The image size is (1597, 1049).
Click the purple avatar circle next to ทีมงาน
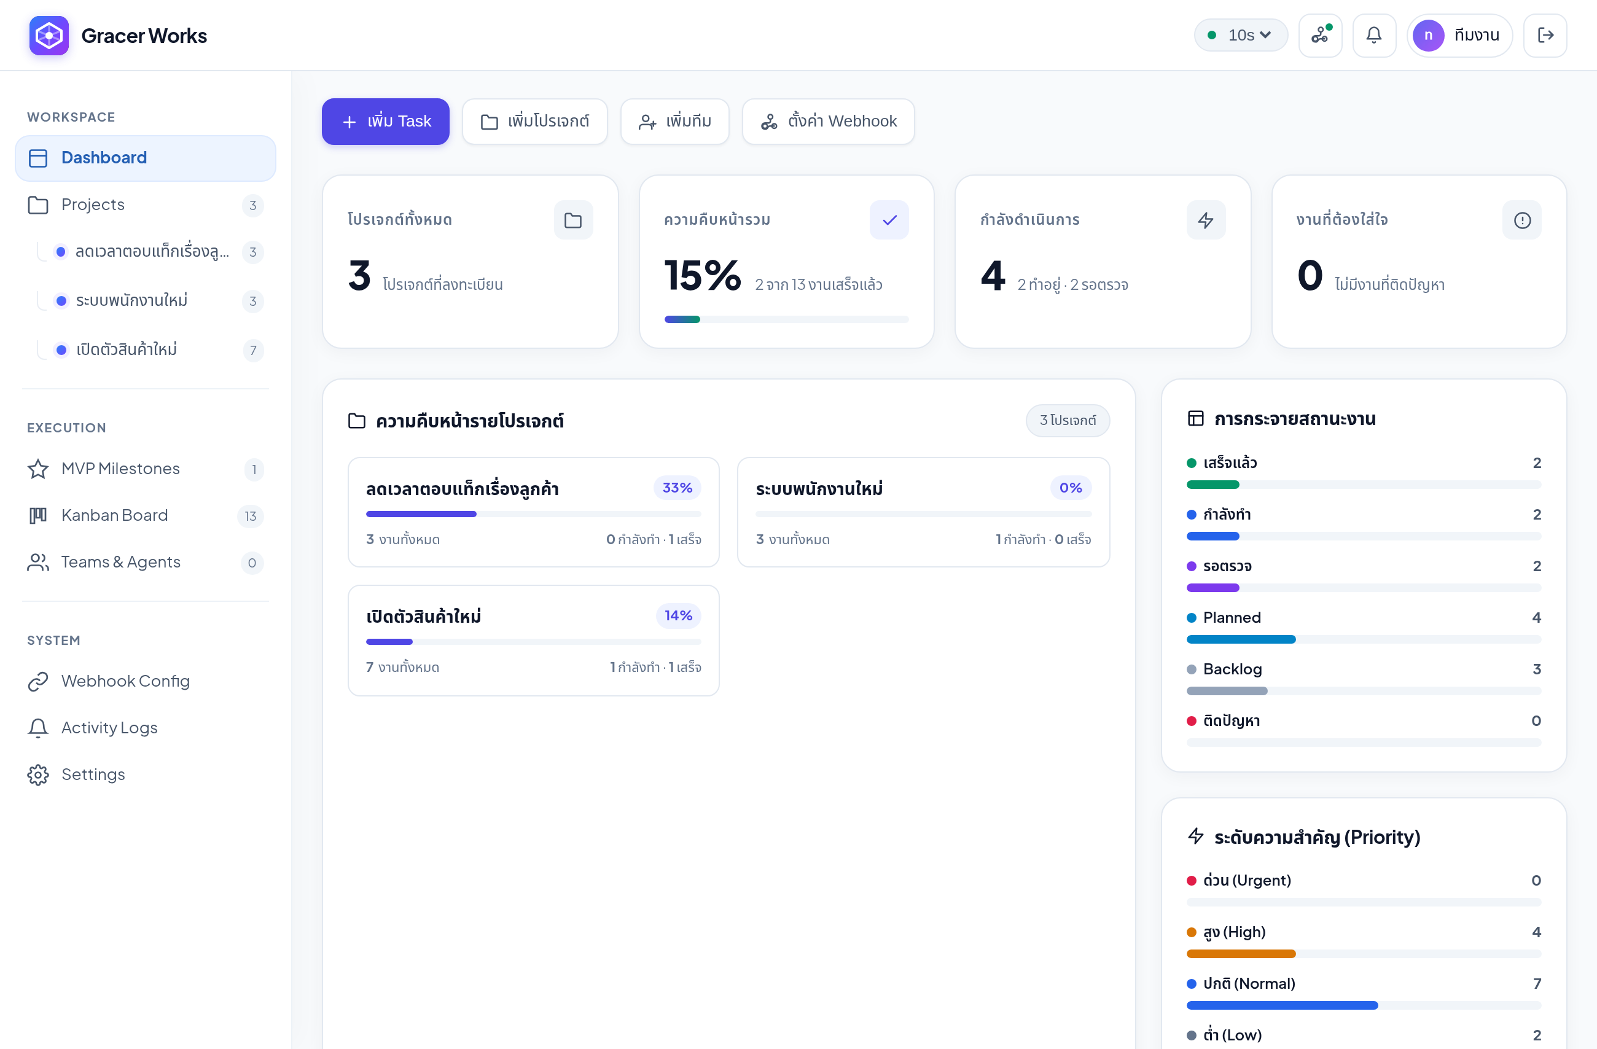tap(1428, 35)
